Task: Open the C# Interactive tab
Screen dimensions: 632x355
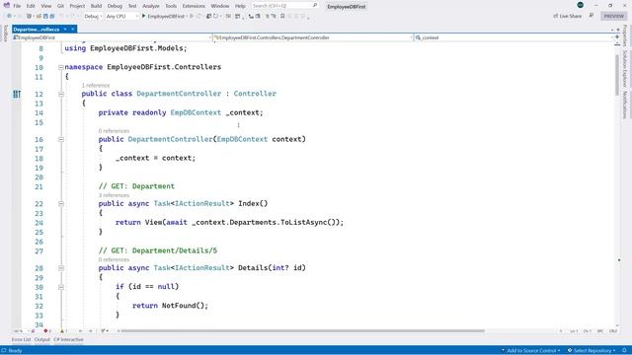Action: click(68, 339)
